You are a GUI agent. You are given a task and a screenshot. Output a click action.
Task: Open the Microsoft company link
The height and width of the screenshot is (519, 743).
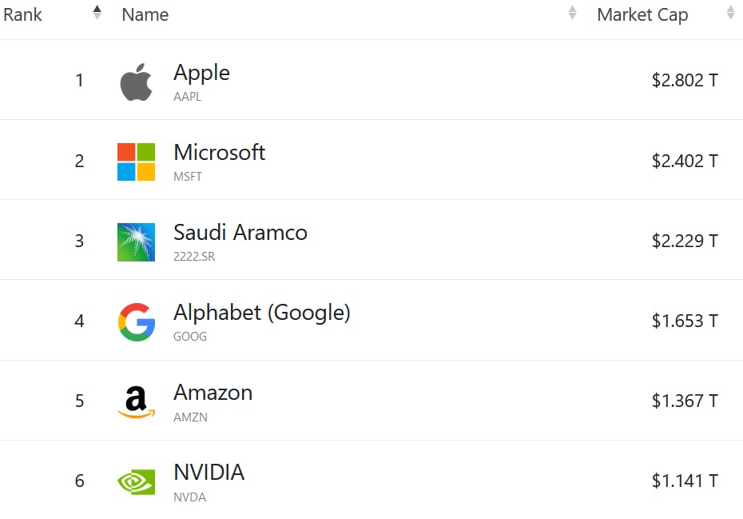219,153
